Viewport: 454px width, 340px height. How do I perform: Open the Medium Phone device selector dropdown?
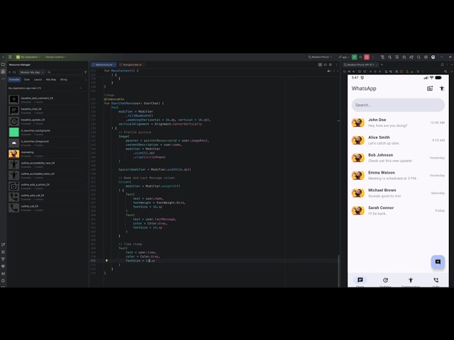[x=320, y=57]
